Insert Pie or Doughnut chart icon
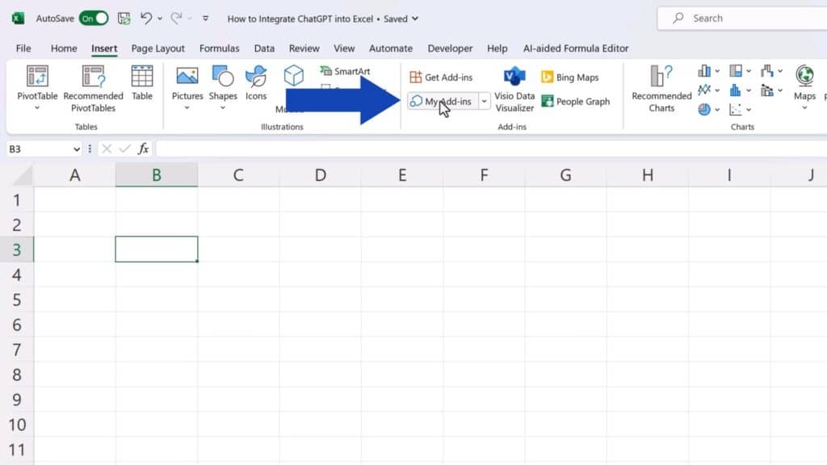The height and width of the screenshot is (465, 827). click(x=704, y=109)
